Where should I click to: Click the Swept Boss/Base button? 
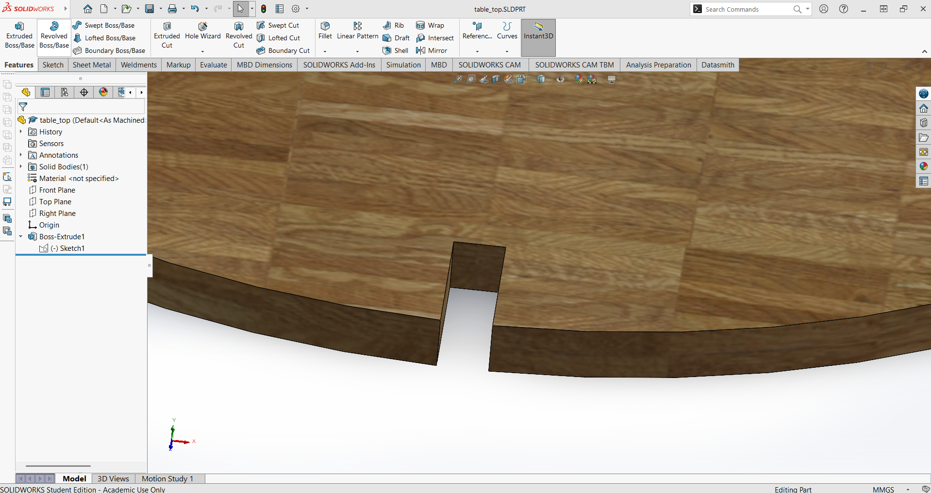(x=104, y=25)
